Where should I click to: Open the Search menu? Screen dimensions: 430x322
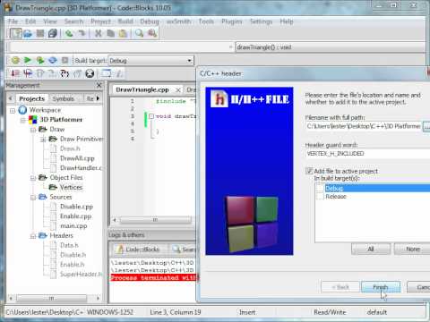click(73, 21)
